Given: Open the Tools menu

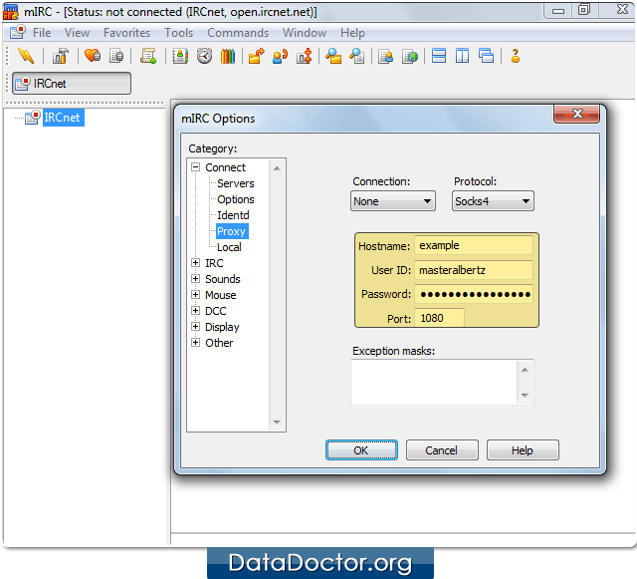Looking at the screenshot, I should coord(178,33).
